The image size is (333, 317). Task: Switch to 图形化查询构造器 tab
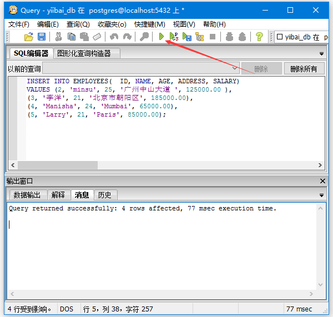click(x=84, y=53)
